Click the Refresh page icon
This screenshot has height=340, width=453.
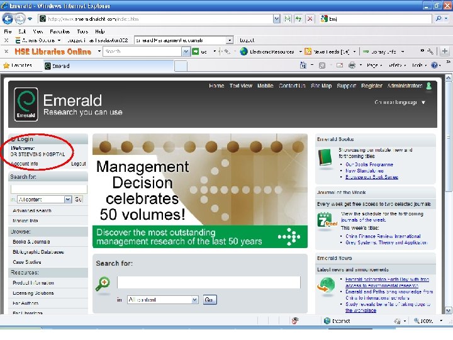click(298, 19)
